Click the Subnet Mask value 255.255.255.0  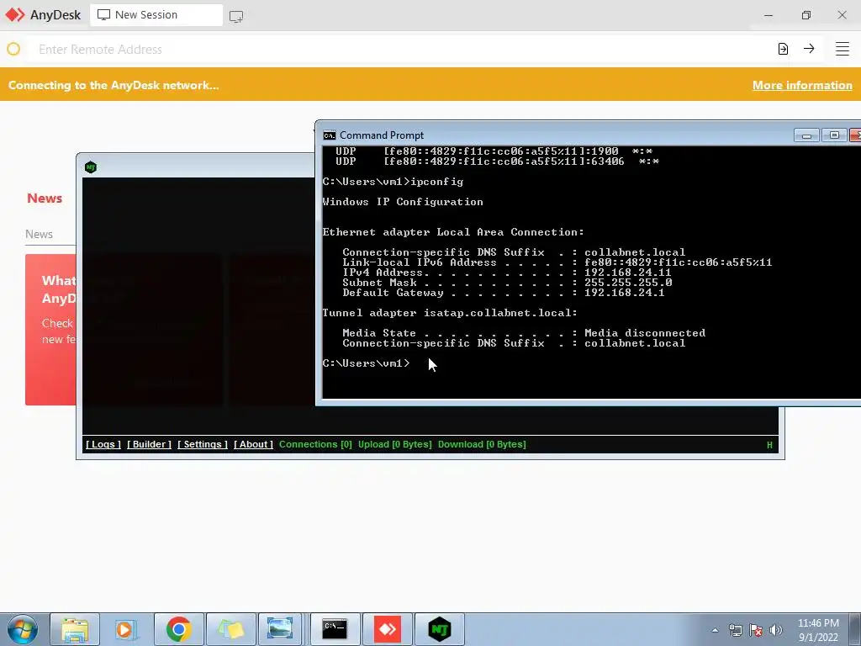(x=628, y=283)
